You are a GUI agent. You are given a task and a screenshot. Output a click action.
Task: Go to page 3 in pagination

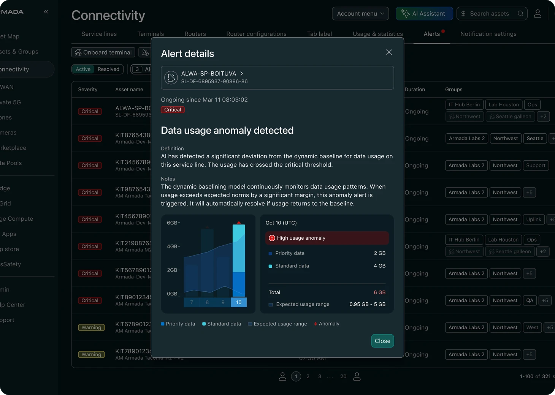pos(320,376)
